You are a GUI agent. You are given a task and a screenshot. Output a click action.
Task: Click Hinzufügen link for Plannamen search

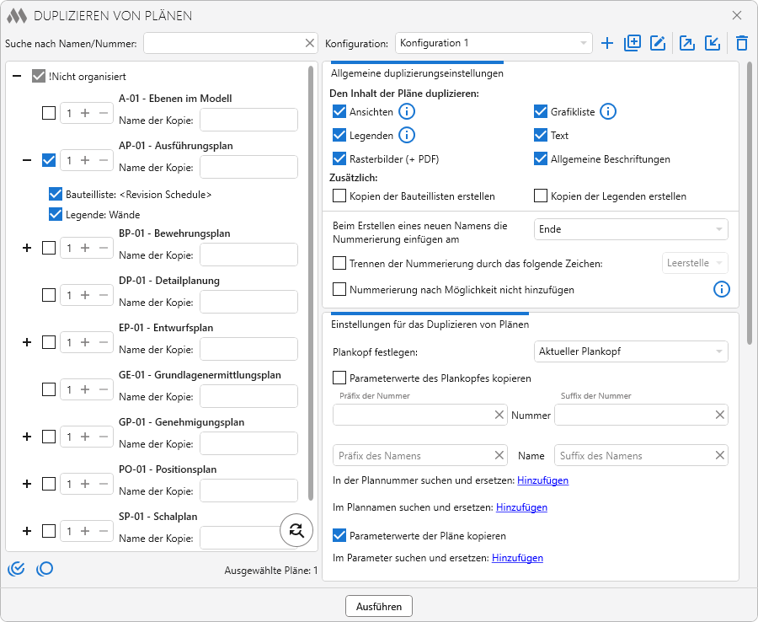(x=521, y=507)
